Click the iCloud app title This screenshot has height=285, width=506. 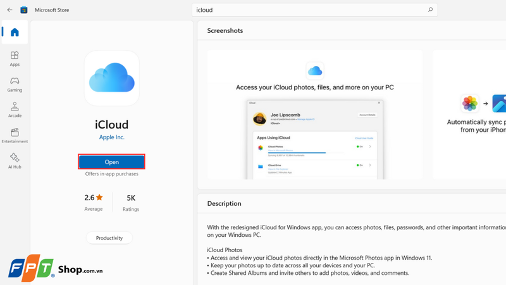pyautogui.click(x=112, y=124)
